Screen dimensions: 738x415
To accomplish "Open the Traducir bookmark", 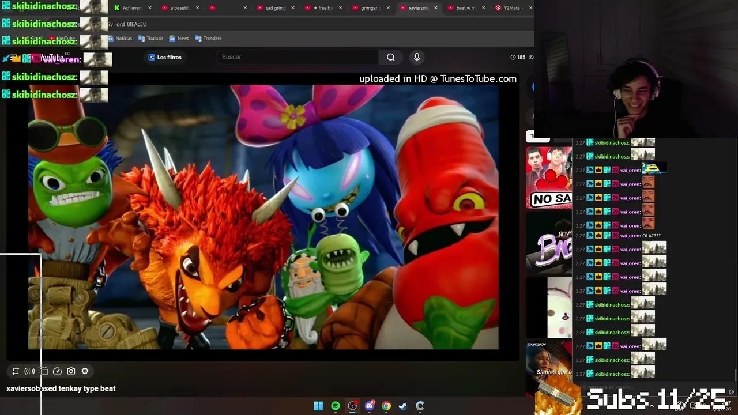I will [x=150, y=39].
